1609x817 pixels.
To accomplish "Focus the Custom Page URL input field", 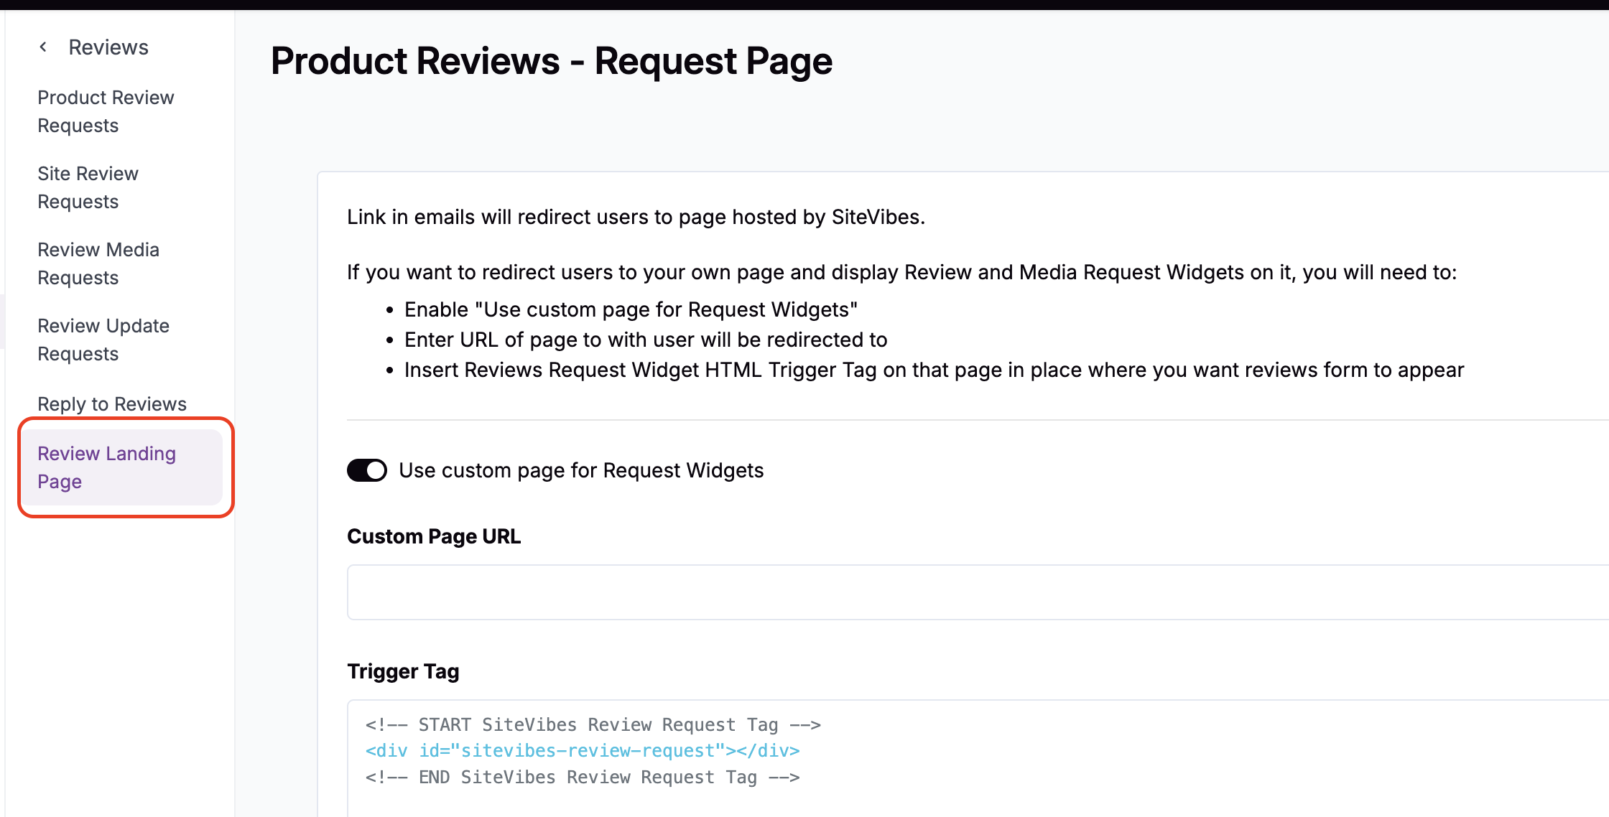I will (x=977, y=592).
